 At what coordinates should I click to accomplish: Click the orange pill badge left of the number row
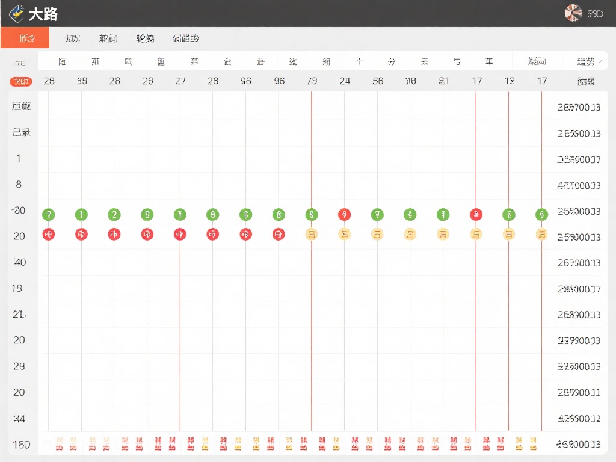tap(20, 81)
